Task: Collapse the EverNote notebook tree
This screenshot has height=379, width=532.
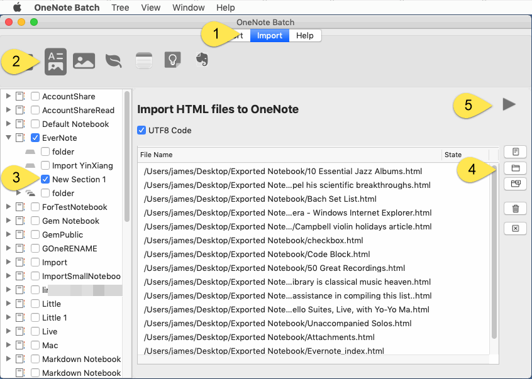Action: (8, 138)
